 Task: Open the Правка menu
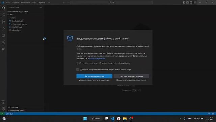coord(16,2)
